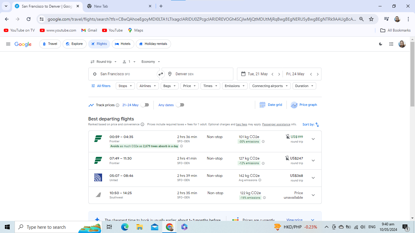Expand the United US$368 flight details
Image resolution: width=415 pixels, height=233 pixels.
[313, 178]
